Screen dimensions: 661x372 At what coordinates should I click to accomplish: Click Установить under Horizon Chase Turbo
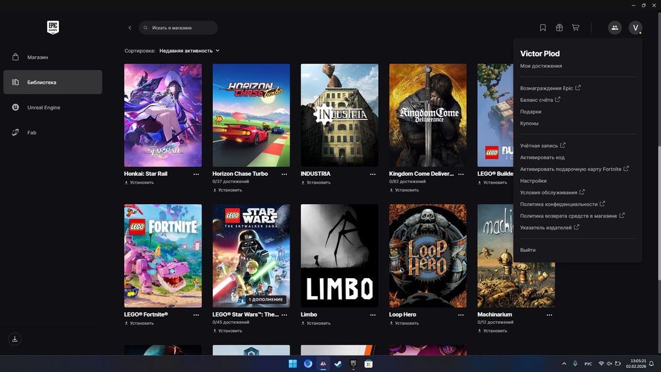(227, 190)
